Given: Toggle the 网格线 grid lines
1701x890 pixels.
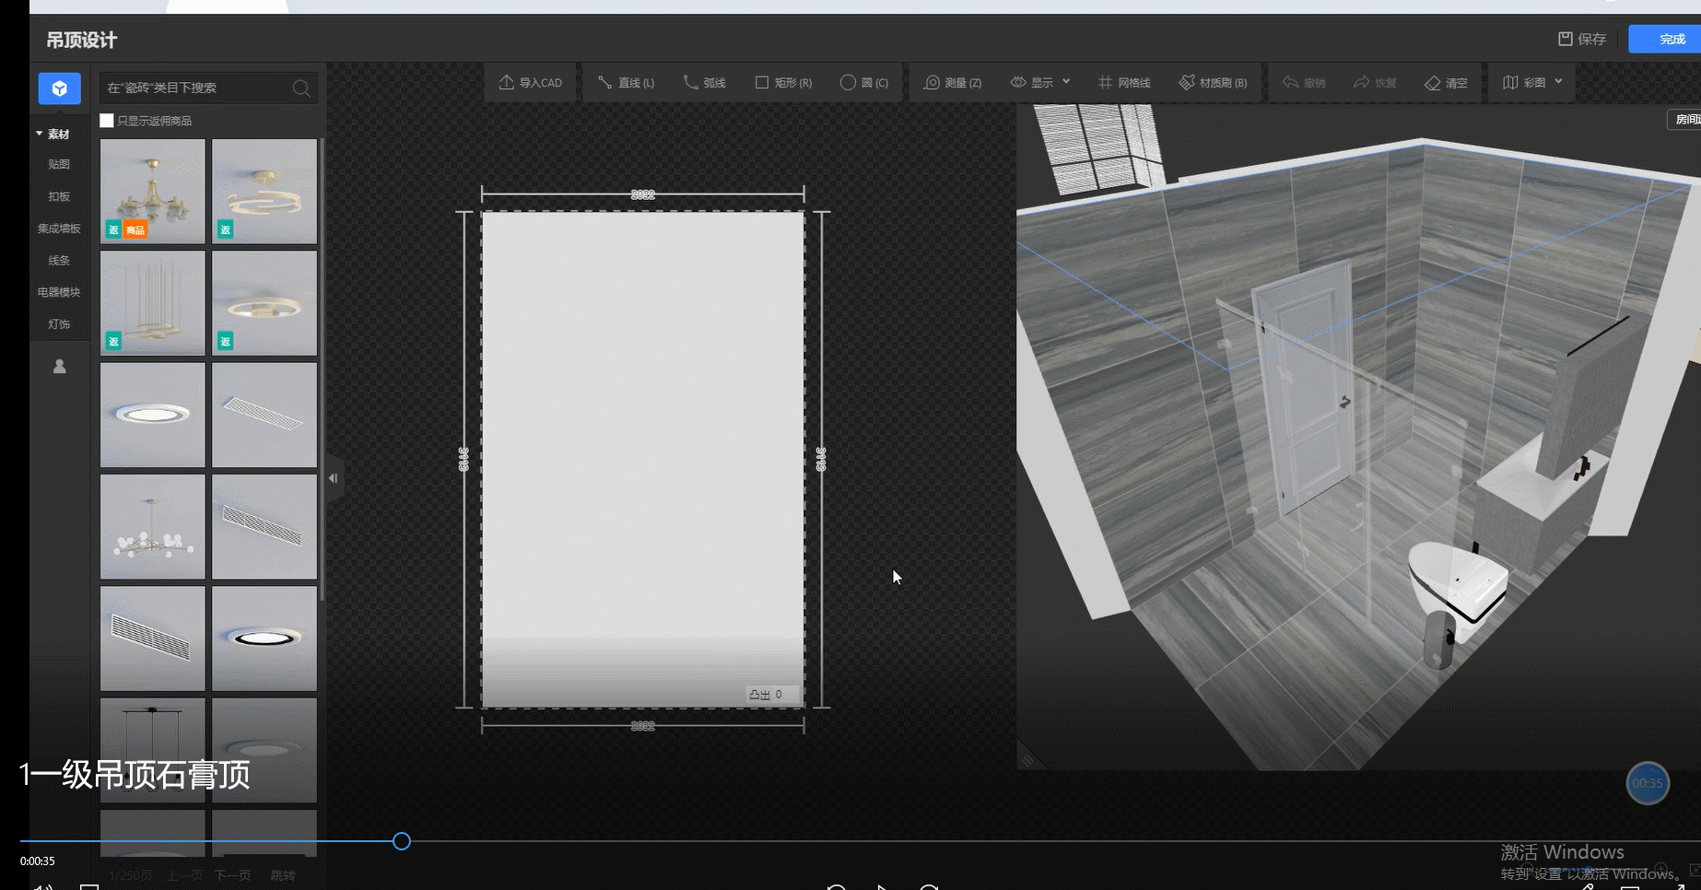Looking at the screenshot, I should pos(1124,83).
